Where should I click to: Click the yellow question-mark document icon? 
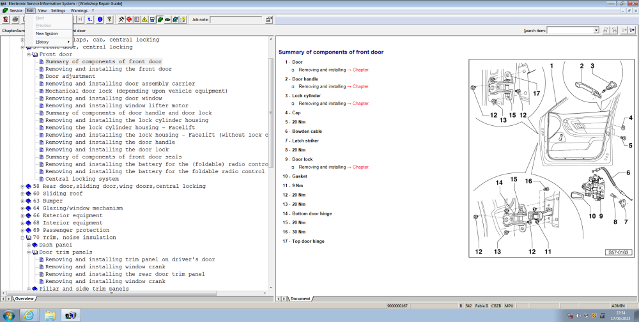tap(183, 19)
